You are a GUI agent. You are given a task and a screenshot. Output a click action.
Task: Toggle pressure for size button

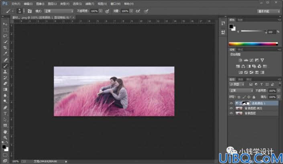click(147, 11)
